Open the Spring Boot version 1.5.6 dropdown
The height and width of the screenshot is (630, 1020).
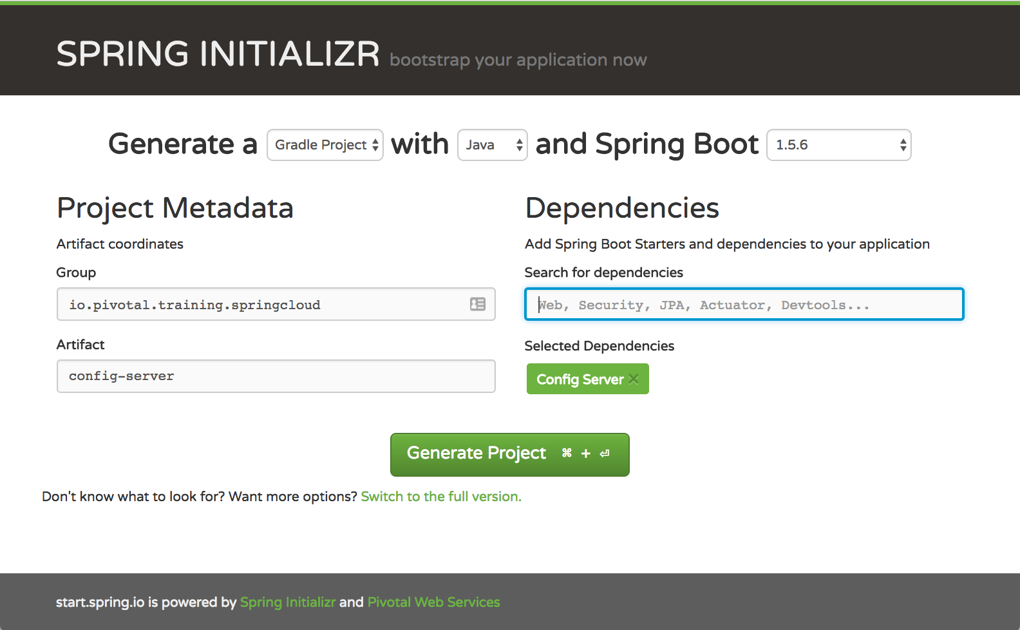click(x=839, y=145)
